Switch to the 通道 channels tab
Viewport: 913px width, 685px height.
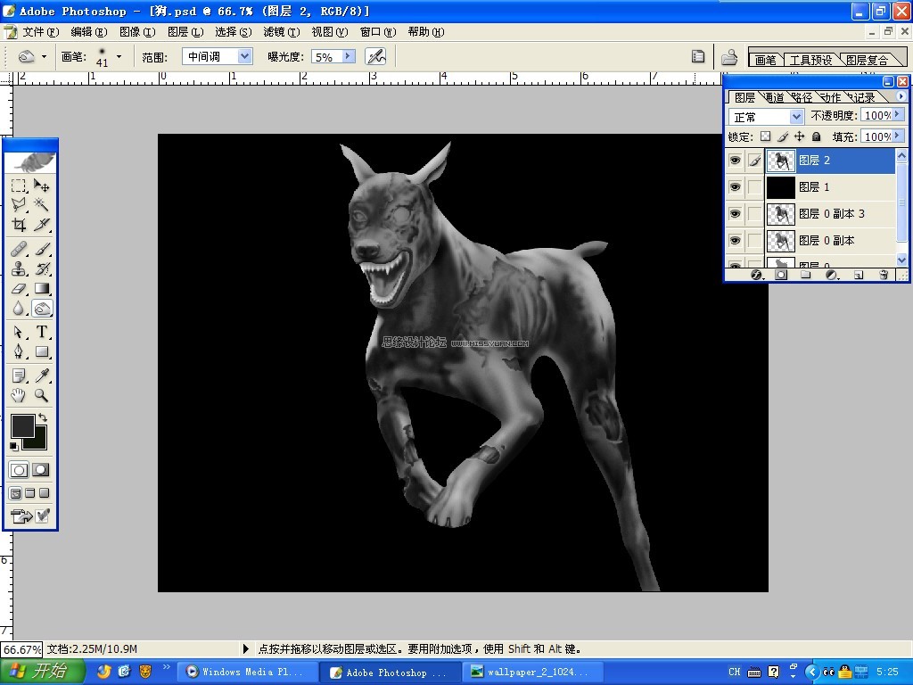774,97
